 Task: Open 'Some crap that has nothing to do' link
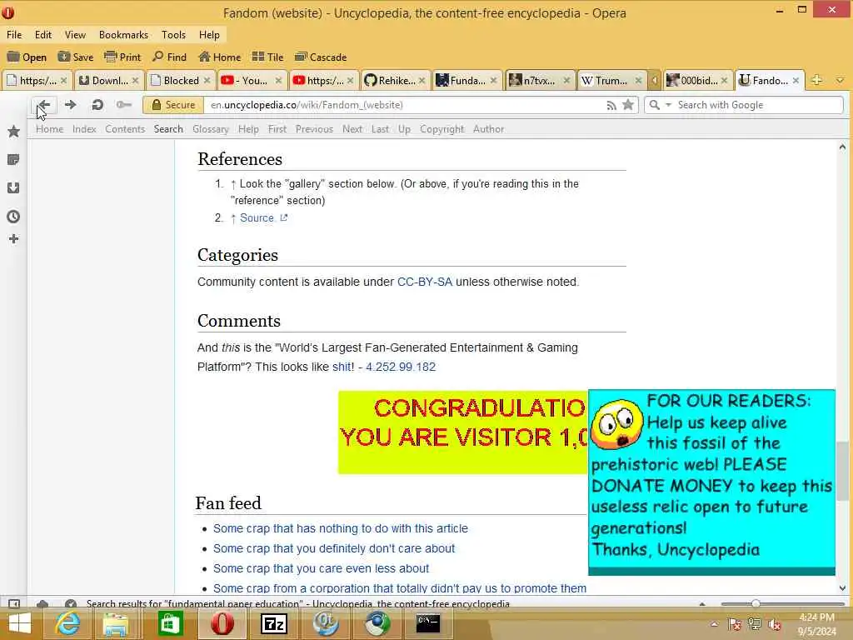click(x=341, y=528)
